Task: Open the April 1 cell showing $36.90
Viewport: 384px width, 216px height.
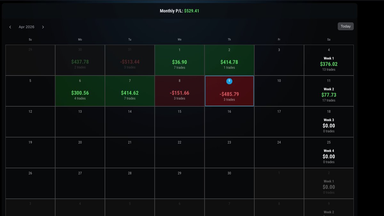Action: 180,60
